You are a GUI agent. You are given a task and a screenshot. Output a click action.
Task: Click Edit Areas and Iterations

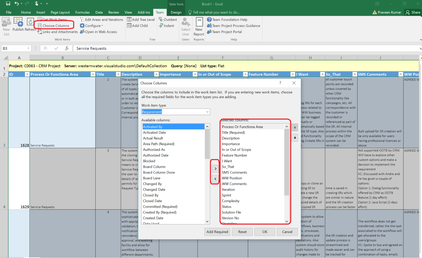(102, 19)
